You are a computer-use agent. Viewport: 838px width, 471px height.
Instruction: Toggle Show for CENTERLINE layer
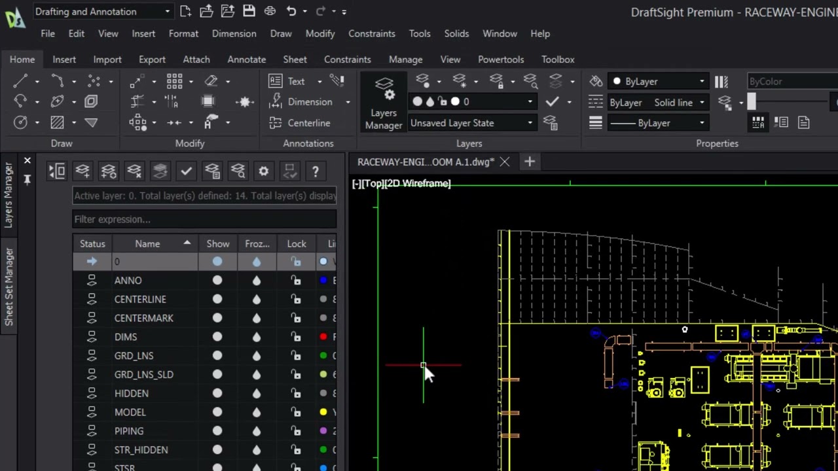217,299
